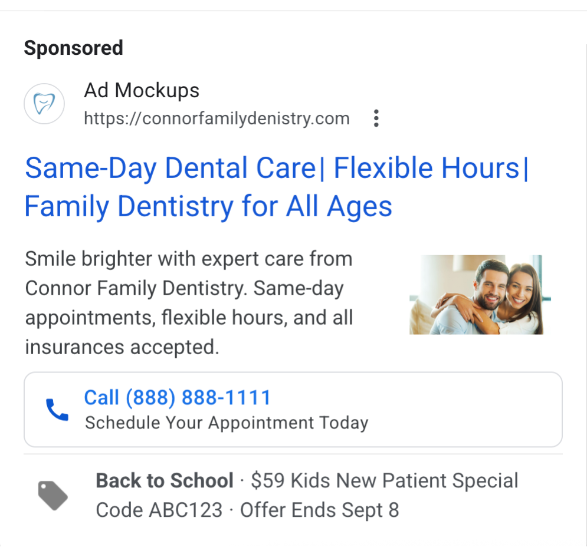Screen dimensions: 587x554
Task: Tap the "Call (888) 888-1111" link
Action: [177, 398]
